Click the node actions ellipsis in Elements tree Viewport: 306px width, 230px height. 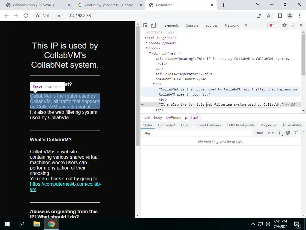(143, 105)
